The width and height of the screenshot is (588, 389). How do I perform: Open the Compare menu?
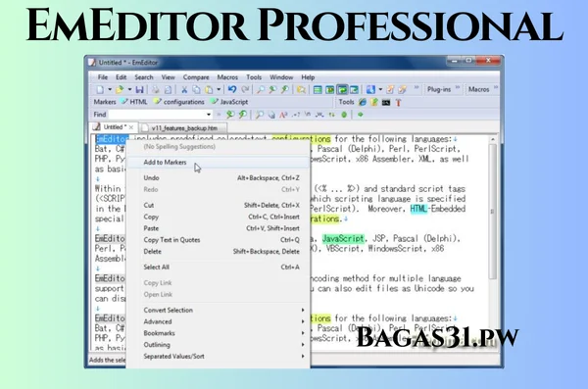196,77
